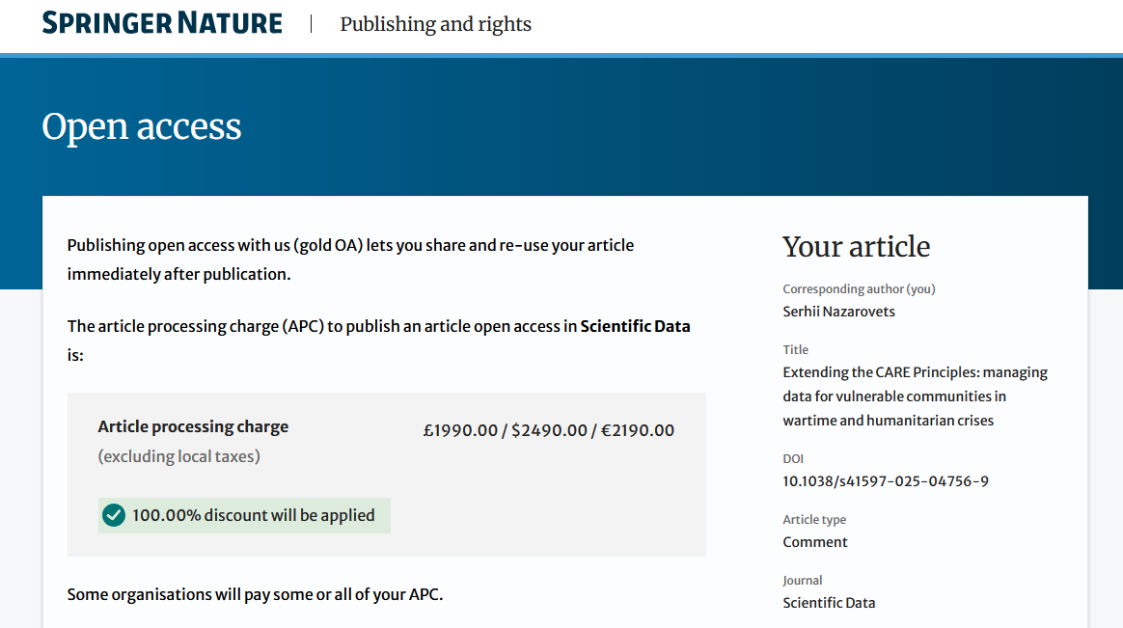Click the journal name under the Journal label

click(829, 603)
